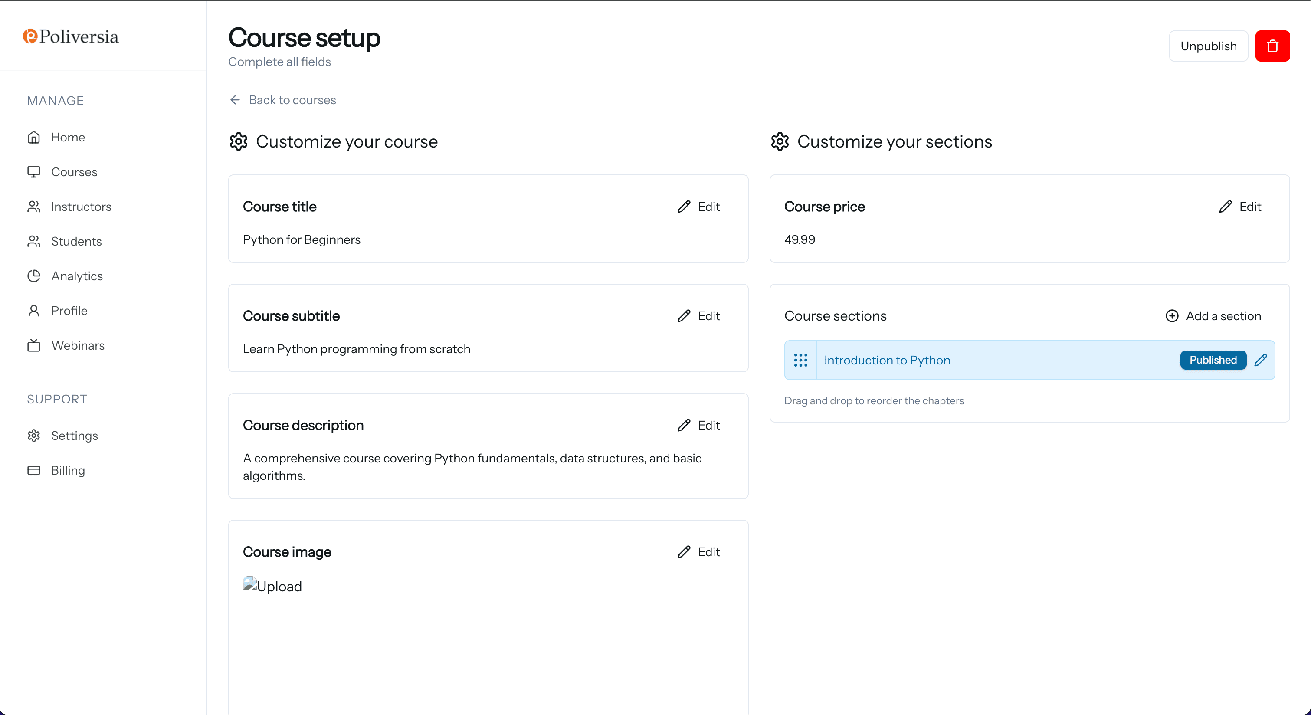Click the Webinars TV icon in sidebar

[33, 345]
